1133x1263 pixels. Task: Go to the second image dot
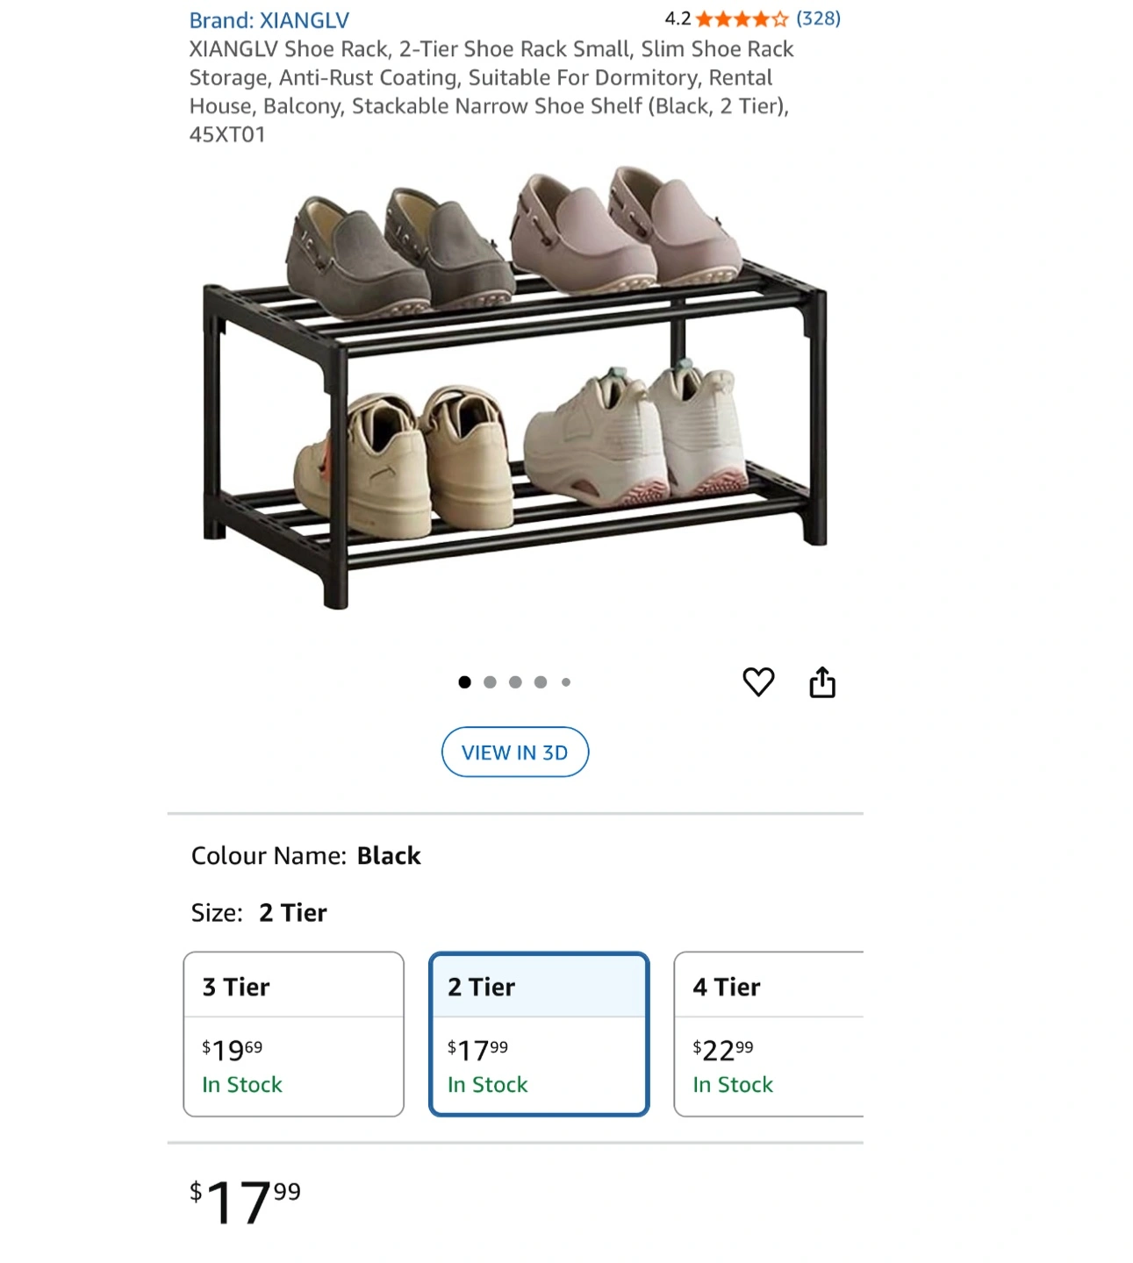pyautogui.click(x=490, y=681)
